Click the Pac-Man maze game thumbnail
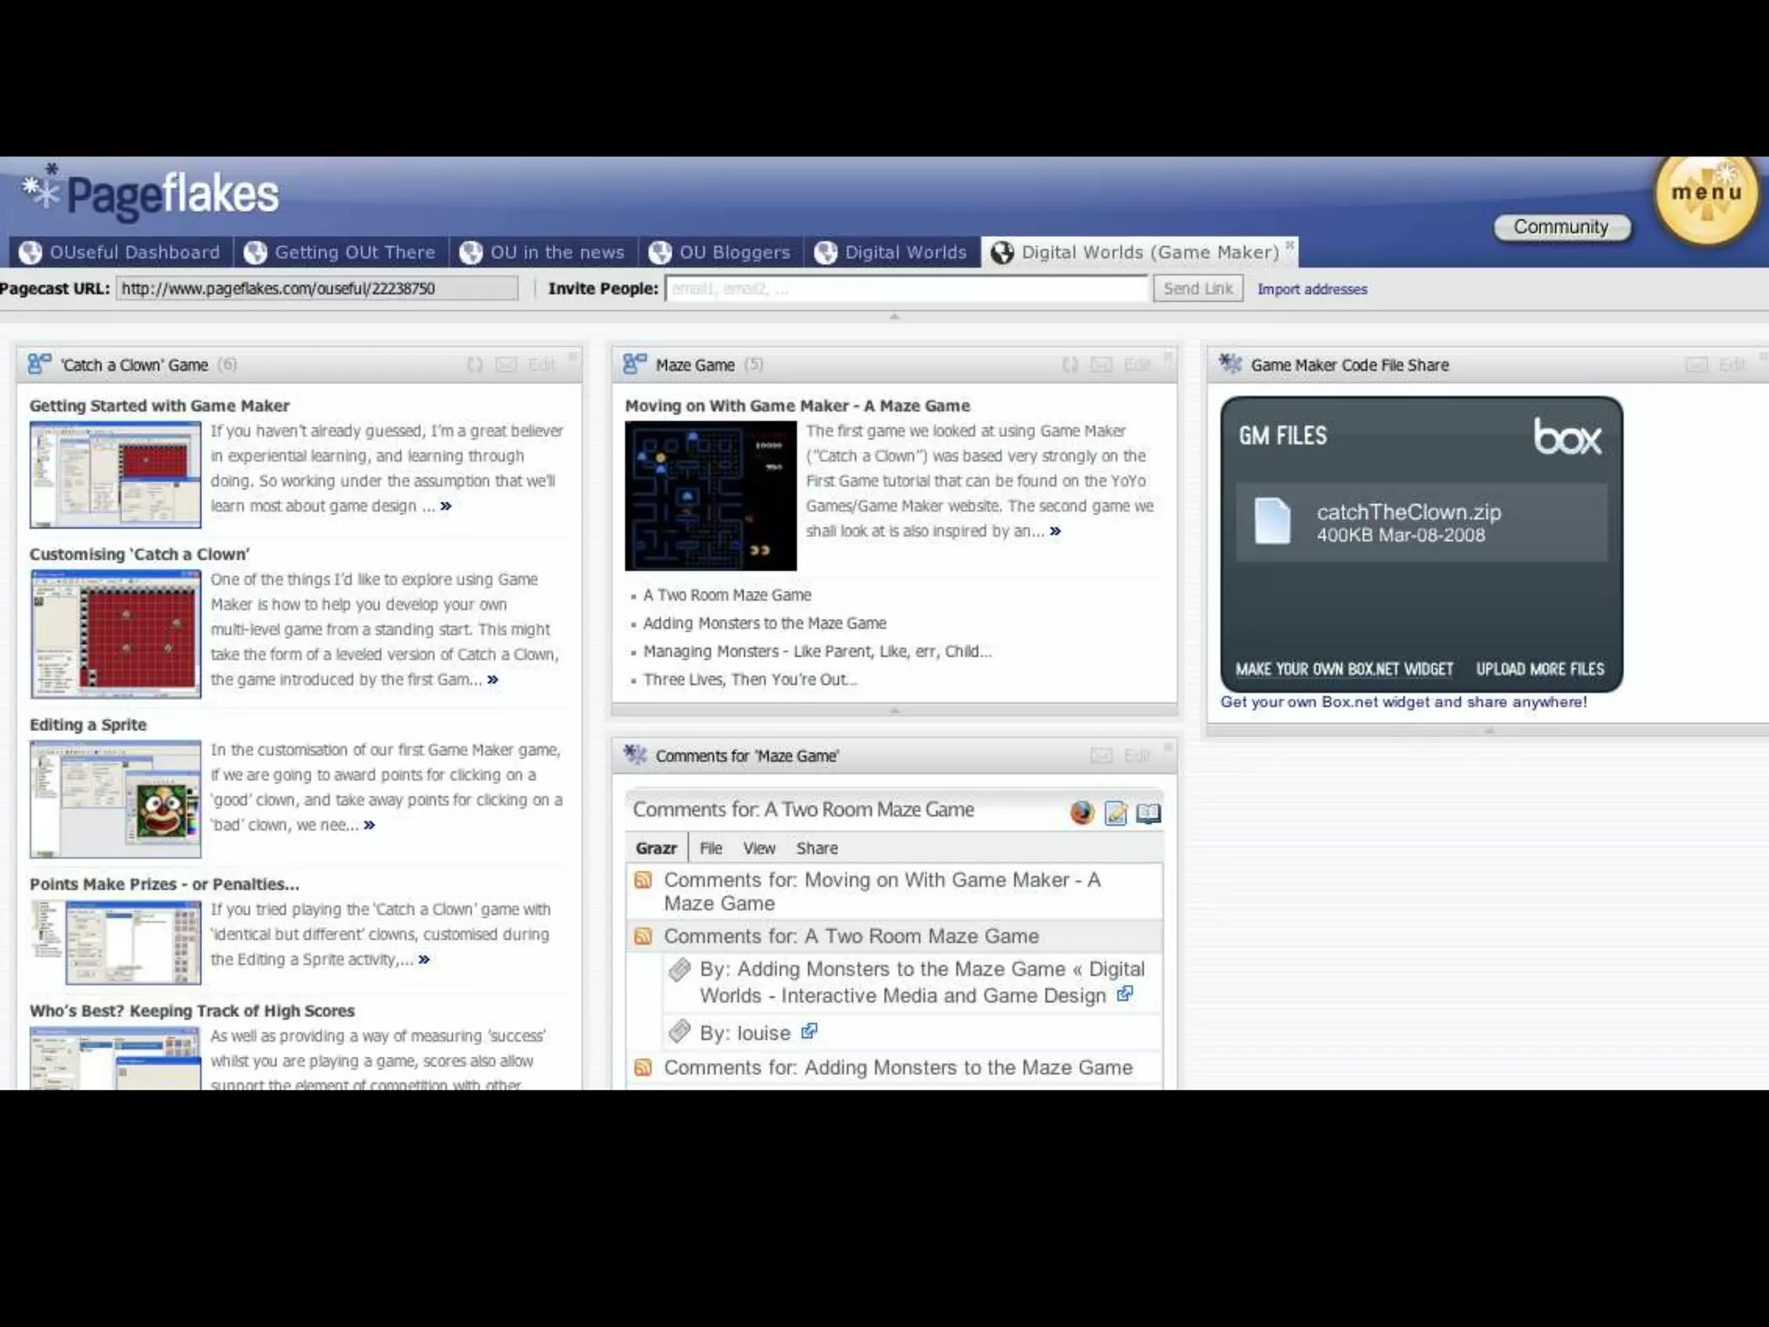The width and height of the screenshot is (1769, 1327). point(710,496)
